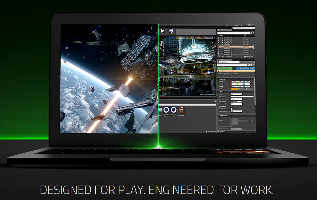The width and height of the screenshot is (317, 200).
Task: Open View Options in World Outliner
Action: tap(249, 56)
